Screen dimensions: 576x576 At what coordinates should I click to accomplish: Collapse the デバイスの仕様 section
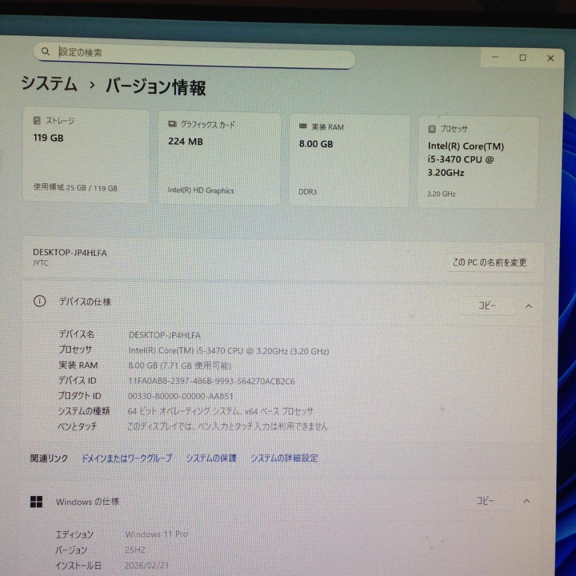(x=529, y=306)
